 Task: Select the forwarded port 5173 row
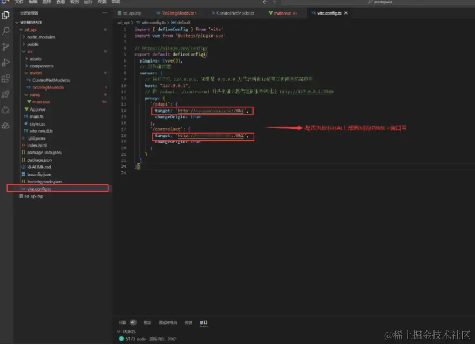point(294,339)
